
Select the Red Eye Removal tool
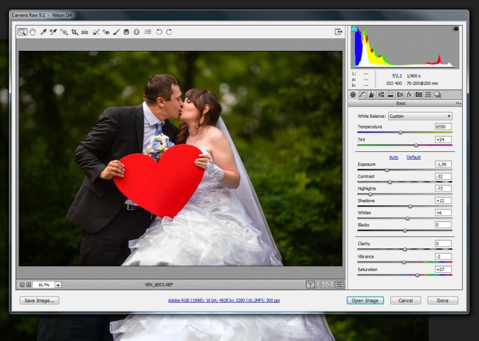click(106, 32)
